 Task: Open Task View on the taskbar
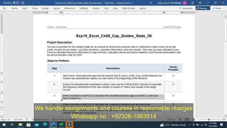click(x=12, y=125)
